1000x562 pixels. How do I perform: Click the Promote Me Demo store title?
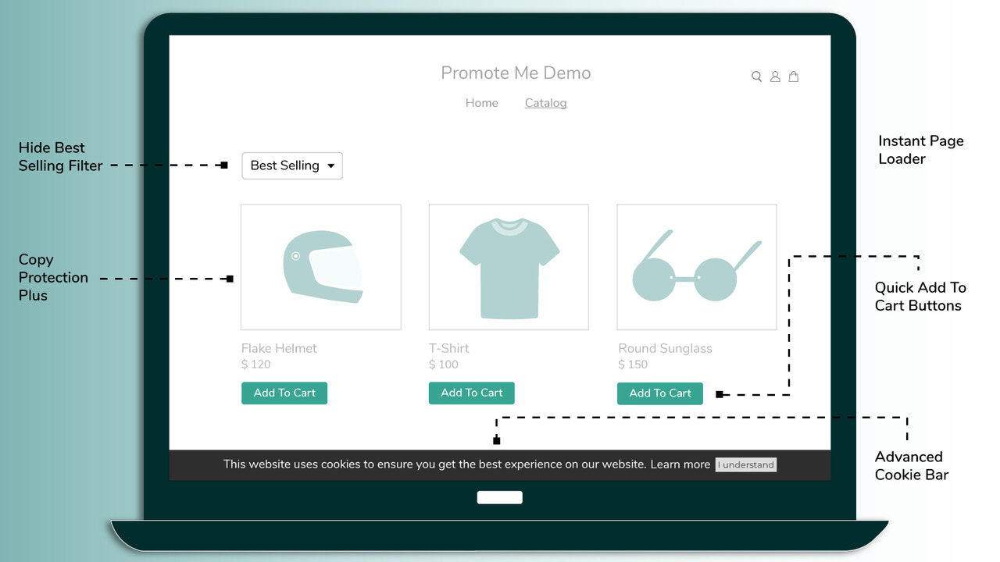tap(516, 73)
